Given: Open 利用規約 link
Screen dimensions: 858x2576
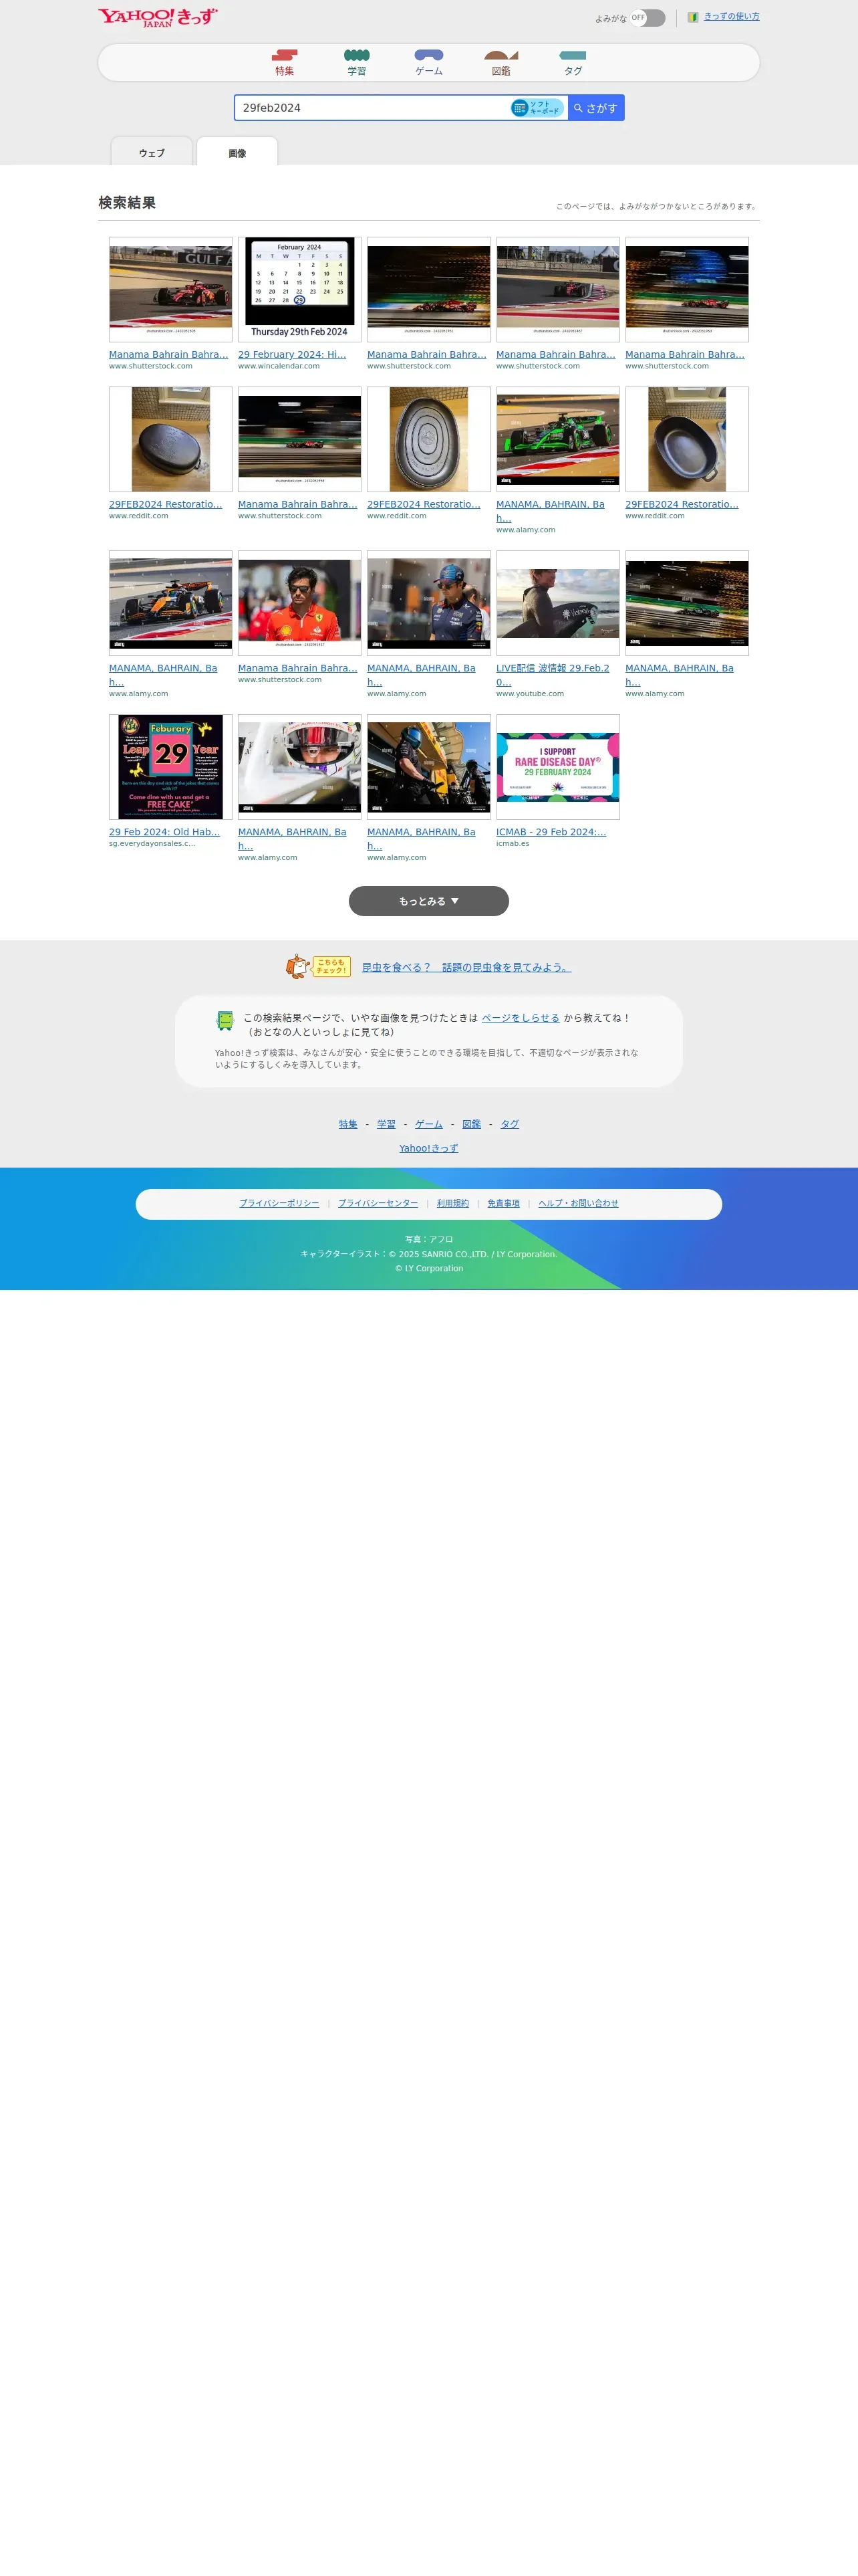Looking at the screenshot, I should pos(452,1203).
